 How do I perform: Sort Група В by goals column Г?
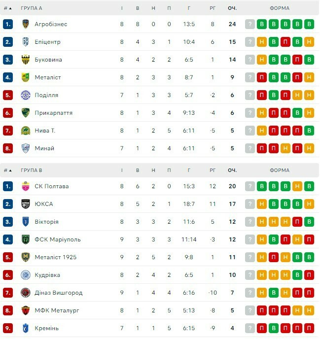pos(190,170)
